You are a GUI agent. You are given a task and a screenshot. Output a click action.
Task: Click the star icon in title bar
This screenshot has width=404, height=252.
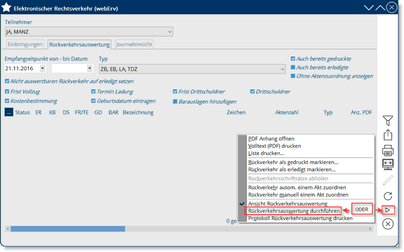(x=6, y=8)
